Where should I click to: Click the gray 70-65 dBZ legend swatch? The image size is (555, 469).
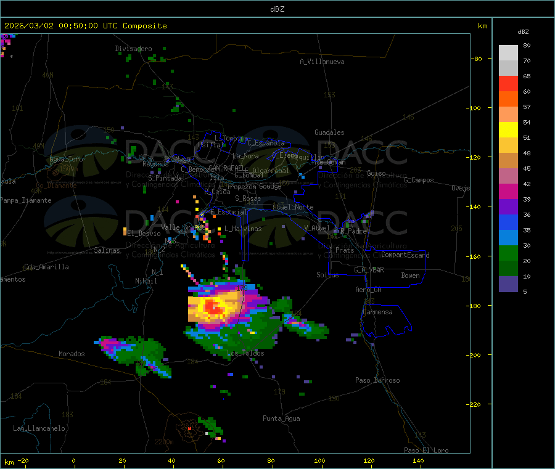508,68
